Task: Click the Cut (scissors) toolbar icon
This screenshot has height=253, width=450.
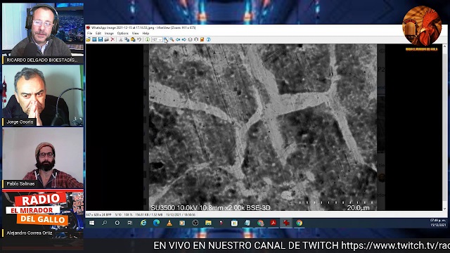Action: point(120,39)
